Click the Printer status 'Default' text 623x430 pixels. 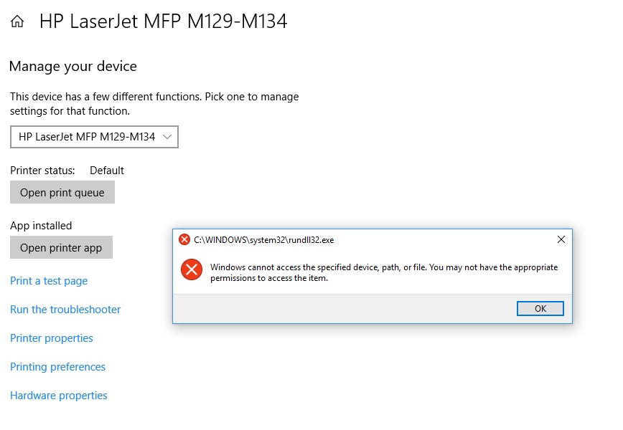click(107, 171)
